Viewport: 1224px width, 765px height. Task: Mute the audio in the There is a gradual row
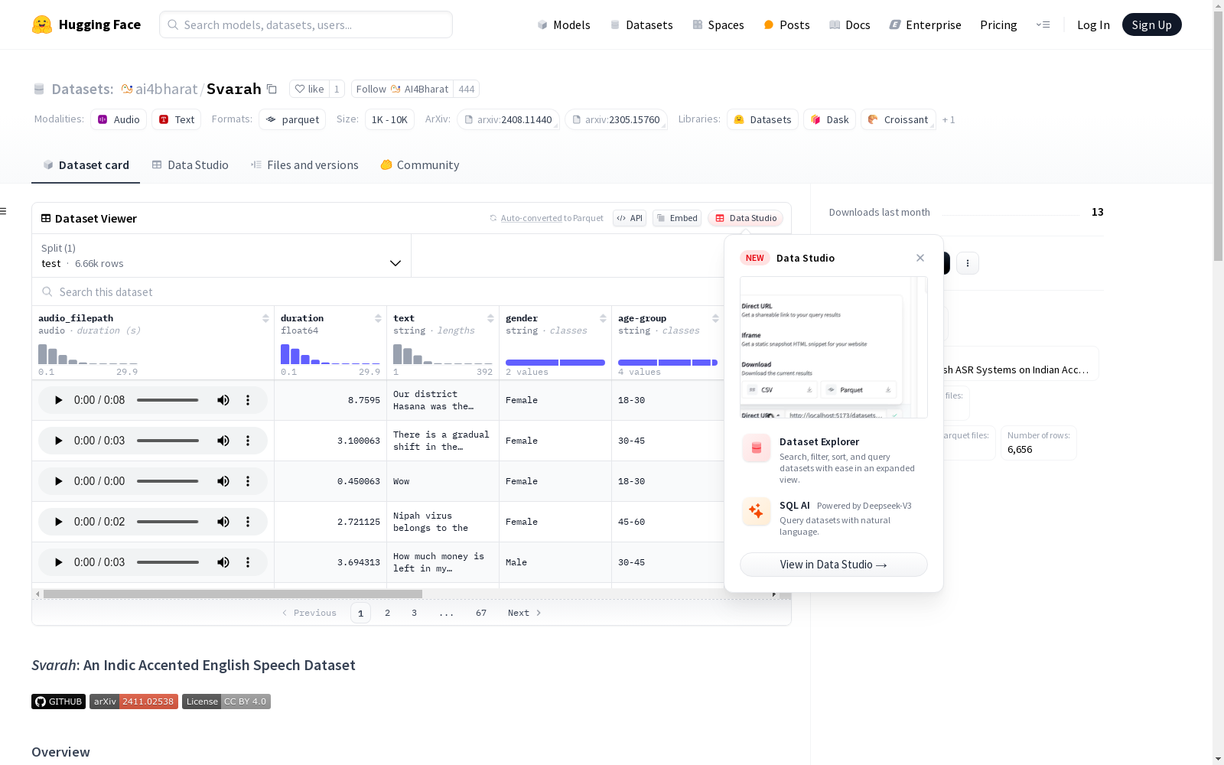[223, 441]
